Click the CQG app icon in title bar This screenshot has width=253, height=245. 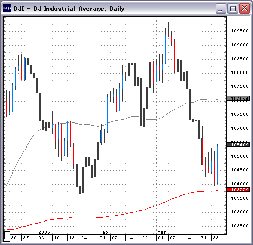[7, 8]
